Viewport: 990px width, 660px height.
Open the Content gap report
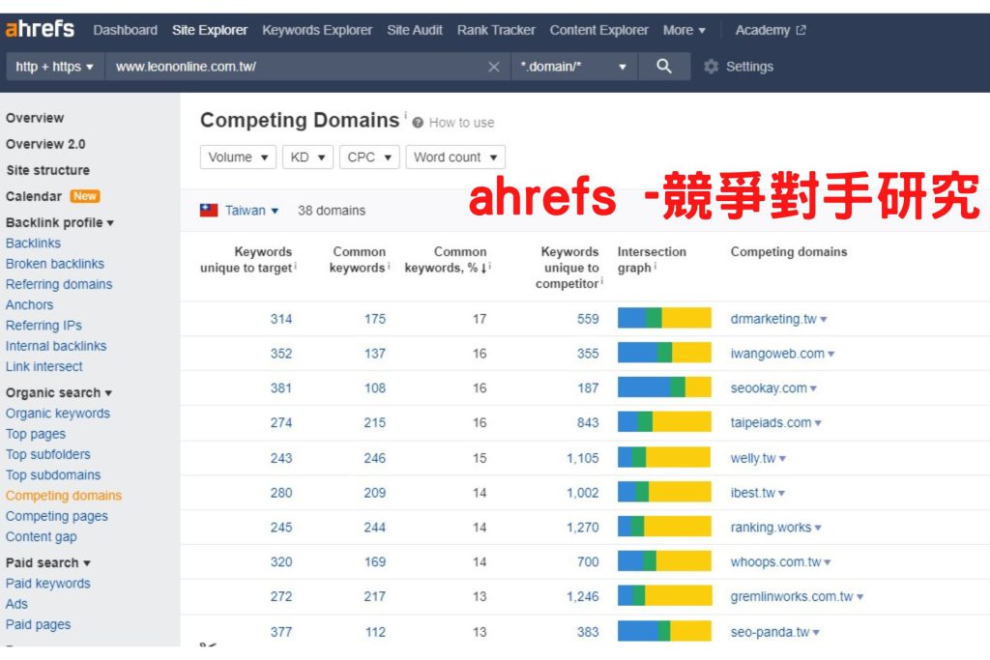41,536
